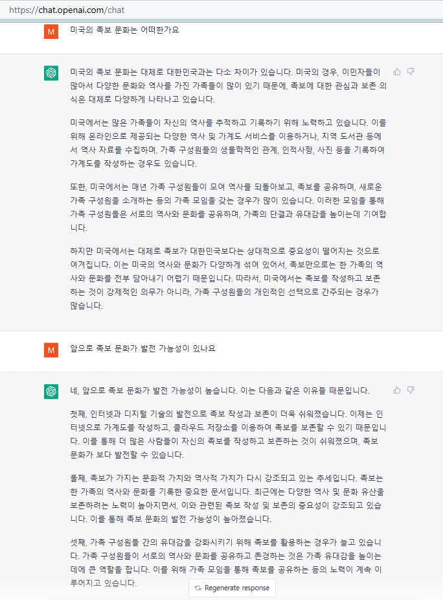Viewport: 443px width, 600px height.
Task: Click the opening paragraph 미국의 족보 문화는 대체로 대한민국과는
Action: tap(228, 86)
